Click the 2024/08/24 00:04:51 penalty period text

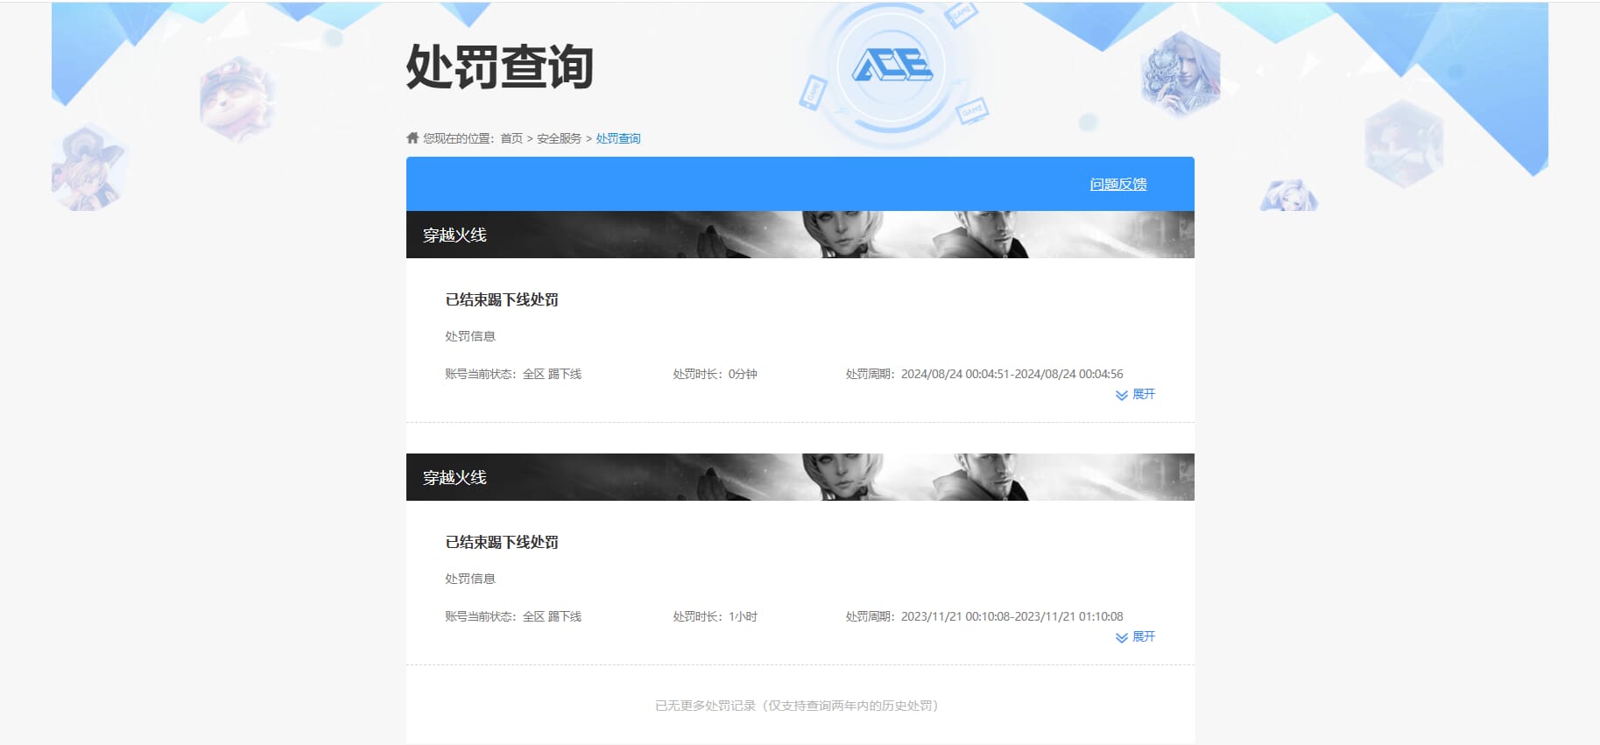(984, 374)
